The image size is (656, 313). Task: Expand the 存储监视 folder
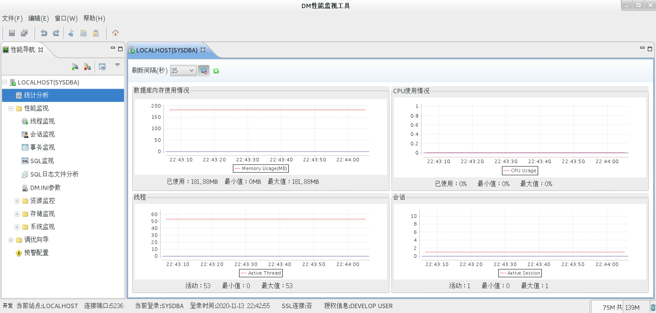point(17,214)
